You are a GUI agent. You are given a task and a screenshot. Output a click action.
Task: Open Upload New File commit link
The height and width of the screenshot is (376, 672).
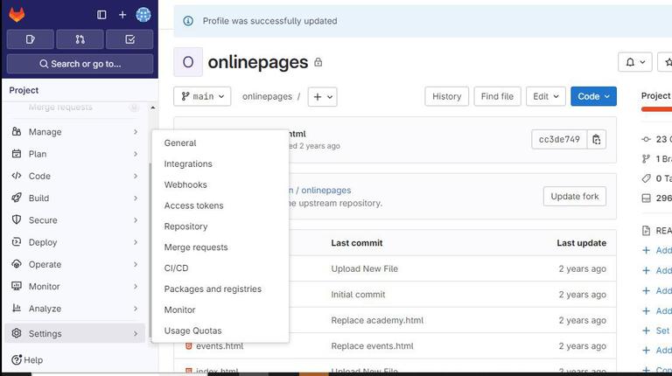[364, 269]
